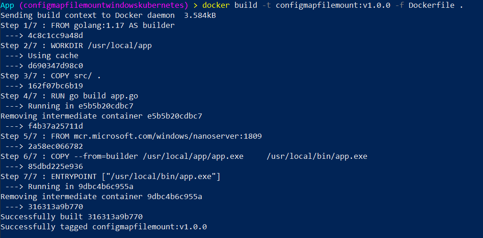Viewport: 483px width, 238px height.
Task: Click the 'Using cache' message
Action: [53, 56]
